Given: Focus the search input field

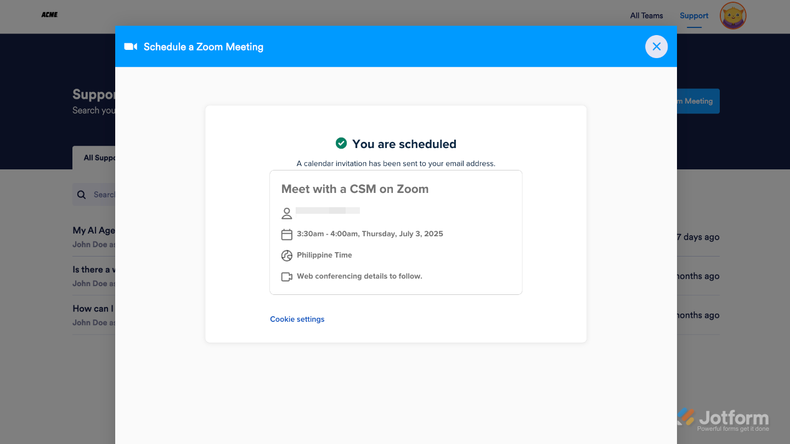Looking at the screenshot, I should click(x=103, y=195).
